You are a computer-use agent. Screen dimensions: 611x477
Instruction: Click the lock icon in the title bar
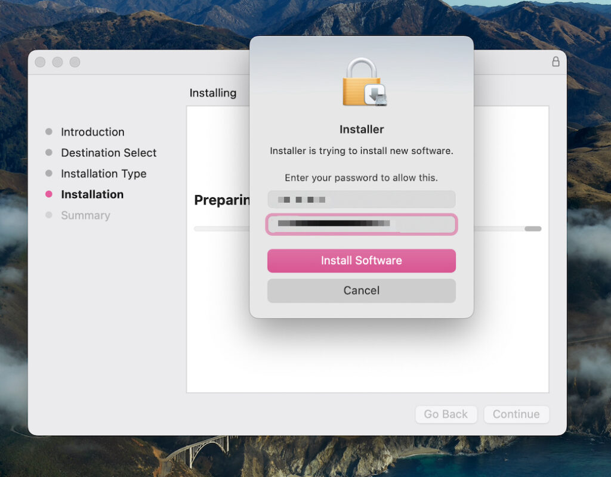point(556,61)
